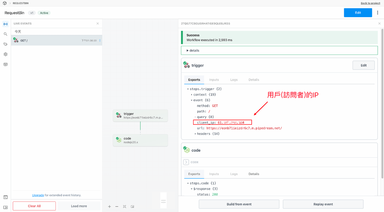Click the Node.js icon in code header
This screenshot has height=212, width=384.
pyautogui.click(x=187, y=150)
